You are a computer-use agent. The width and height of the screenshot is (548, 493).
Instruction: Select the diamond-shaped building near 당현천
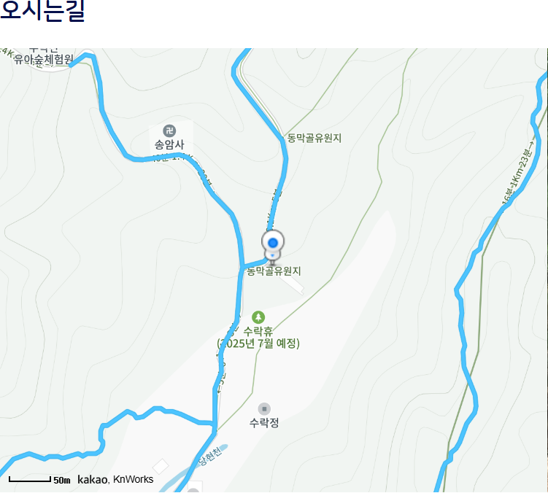tap(161, 467)
